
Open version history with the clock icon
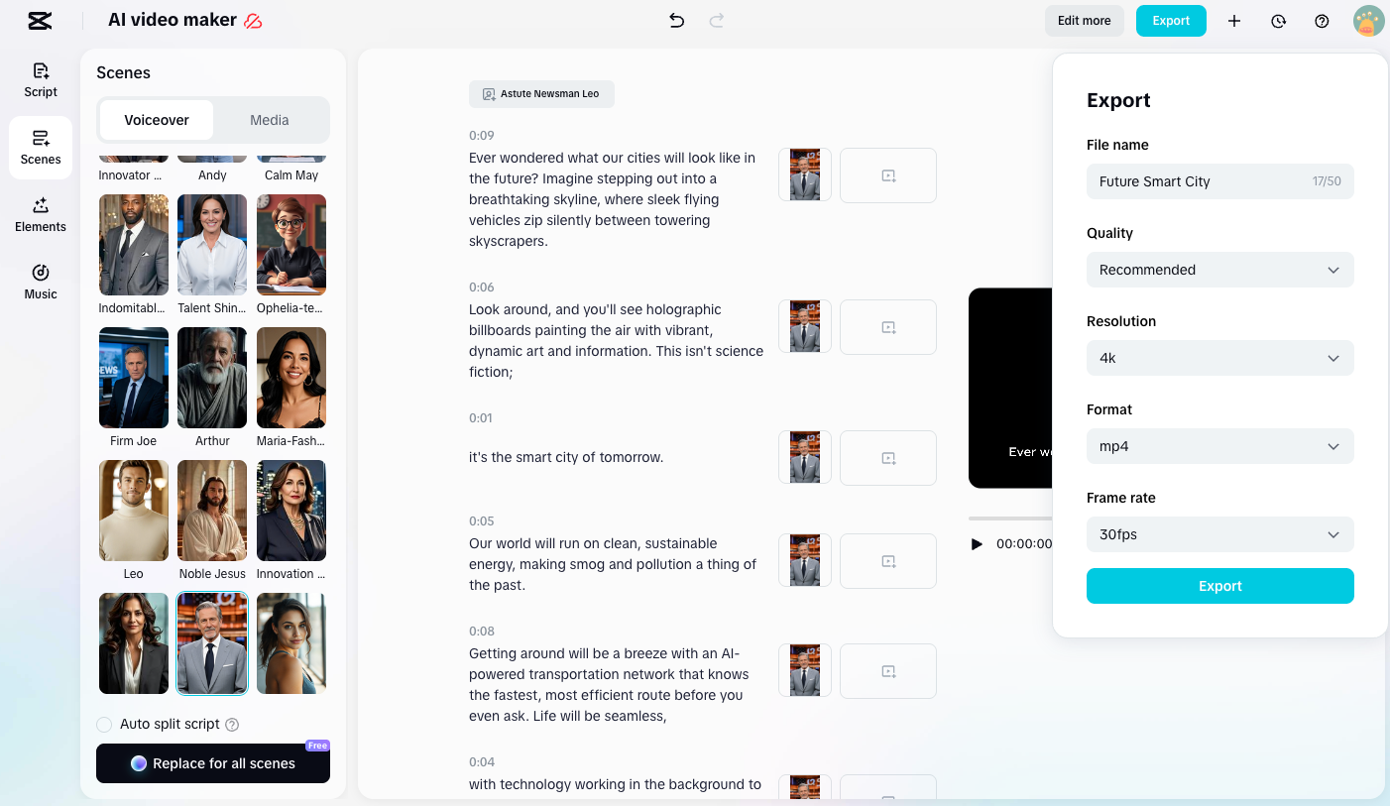[1278, 20]
